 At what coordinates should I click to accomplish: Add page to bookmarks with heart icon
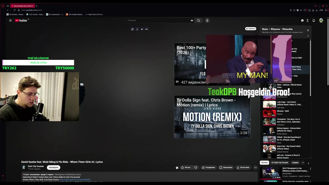pos(305,10)
